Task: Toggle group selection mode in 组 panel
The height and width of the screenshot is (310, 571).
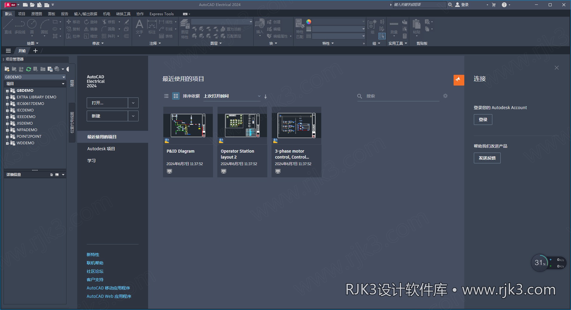Action: 382,36
